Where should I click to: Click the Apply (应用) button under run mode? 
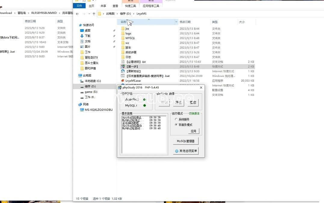[x=193, y=131]
